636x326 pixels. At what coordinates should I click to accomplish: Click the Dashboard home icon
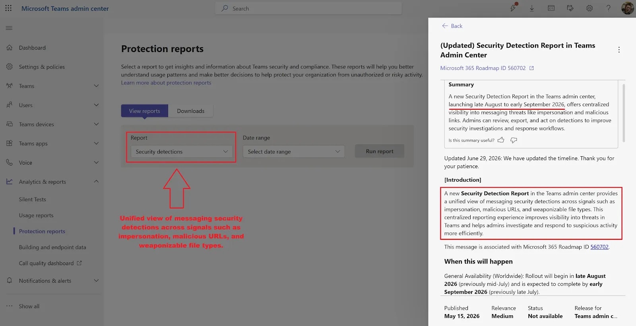10,47
